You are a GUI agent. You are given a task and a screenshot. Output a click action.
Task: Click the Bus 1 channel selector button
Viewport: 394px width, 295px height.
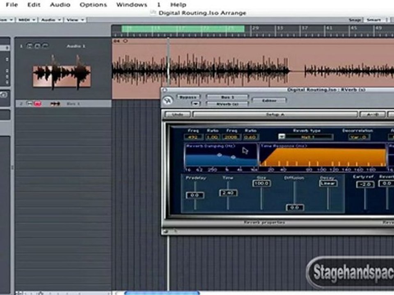click(x=227, y=97)
